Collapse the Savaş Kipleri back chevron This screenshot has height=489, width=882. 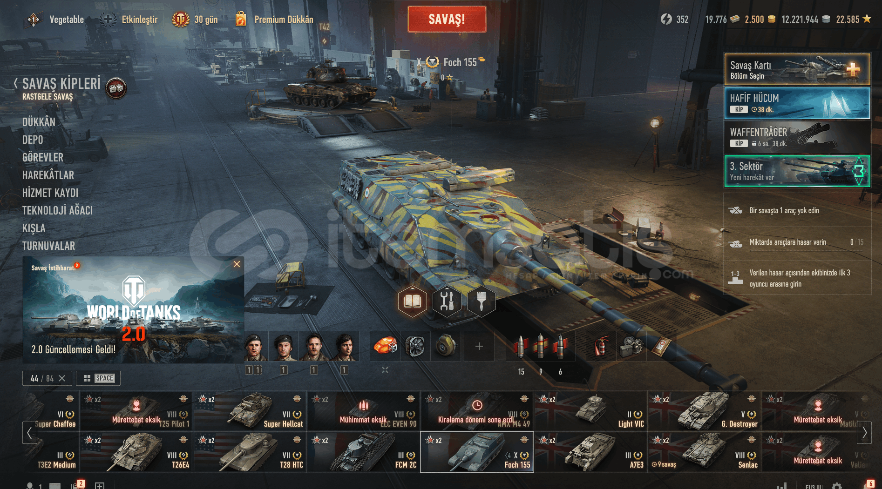click(x=16, y=84)
